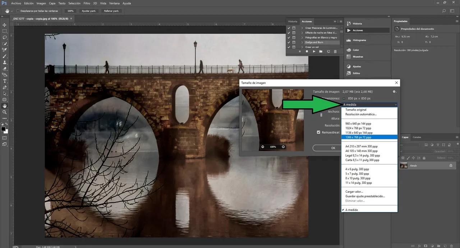Screen dimensions: 460x248
Task: Create a new action set folder
Action: click(x=321, y=51)
